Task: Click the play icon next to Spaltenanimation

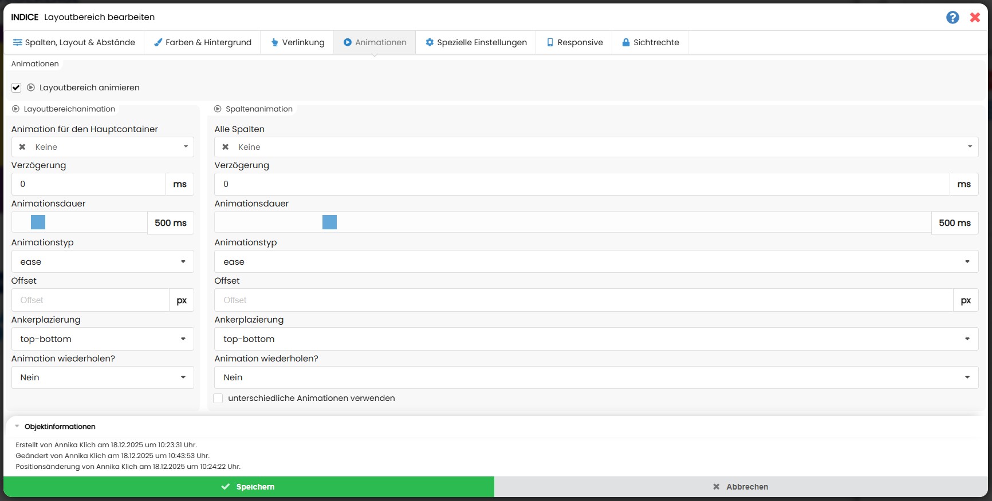Action: [x=218, y=109]
